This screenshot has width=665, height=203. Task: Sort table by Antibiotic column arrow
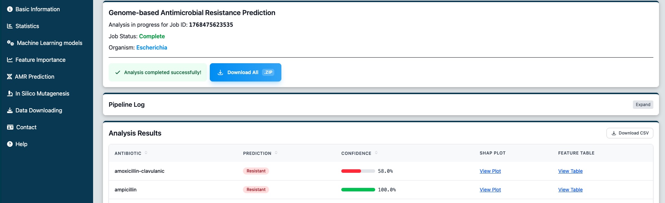(146, 153)
